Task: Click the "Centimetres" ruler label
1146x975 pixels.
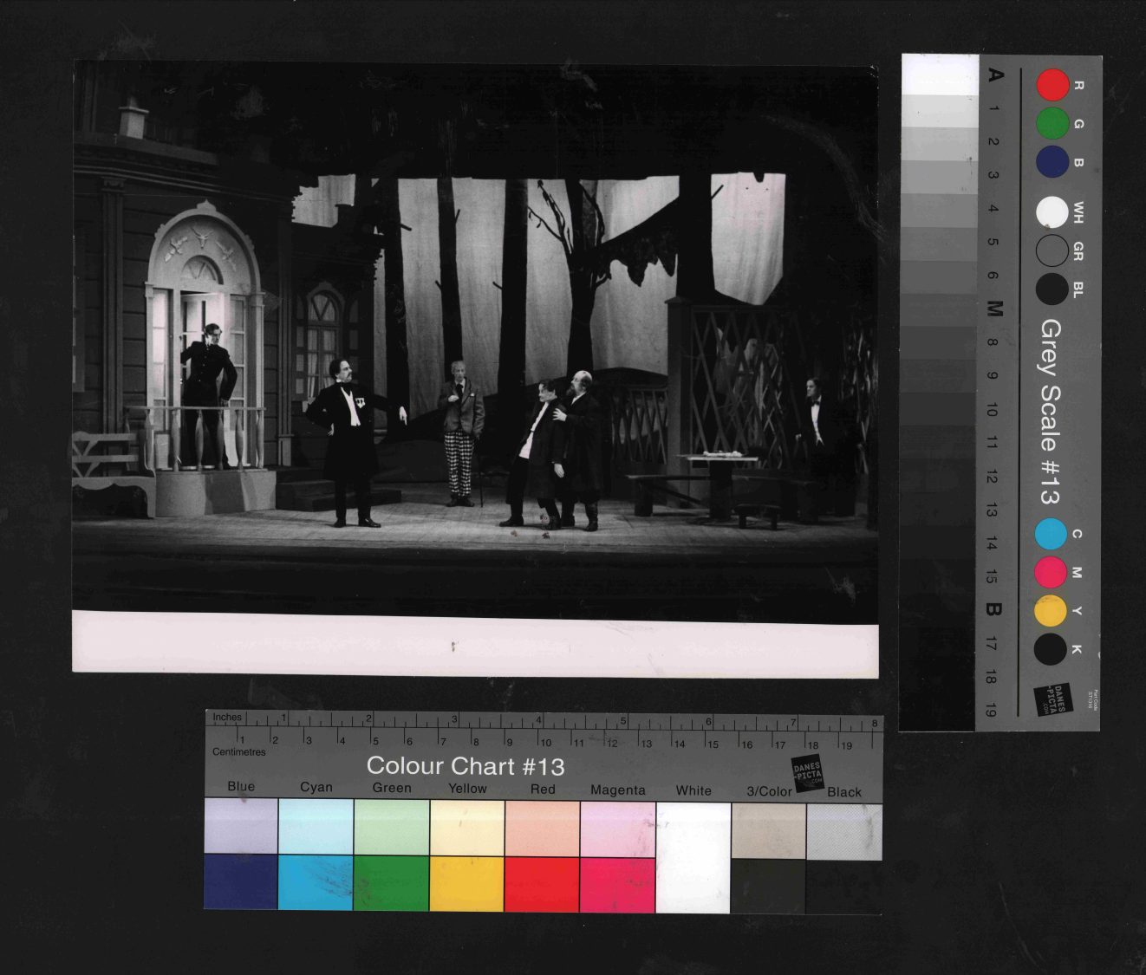Action: [x=239, y=752]
